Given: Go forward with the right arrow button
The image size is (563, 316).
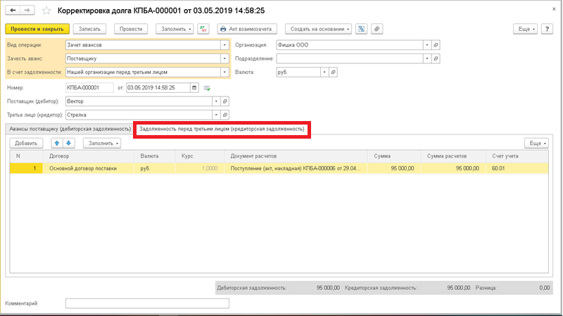Looking at the screenshot, I should 27,11.
